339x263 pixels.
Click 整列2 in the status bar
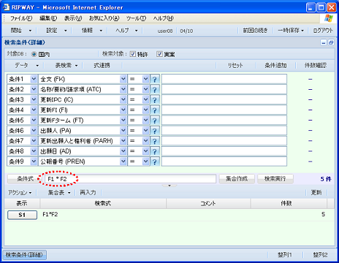tap(320, 255)
